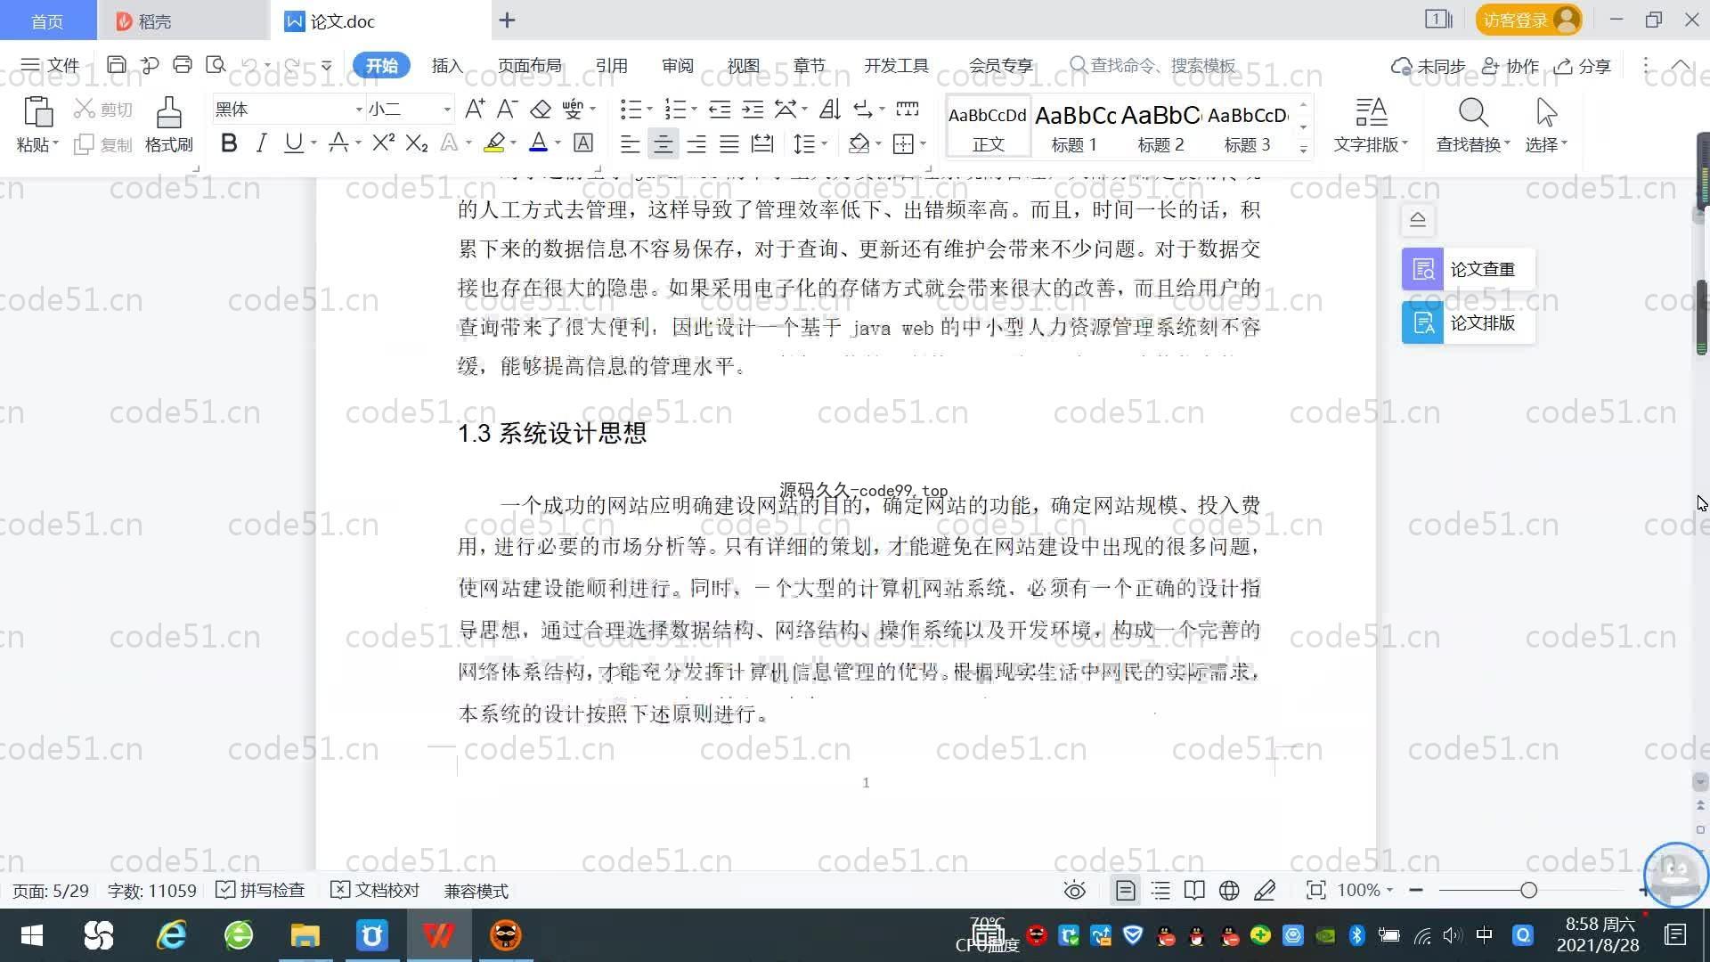Open print preview icon

(216, 65)
